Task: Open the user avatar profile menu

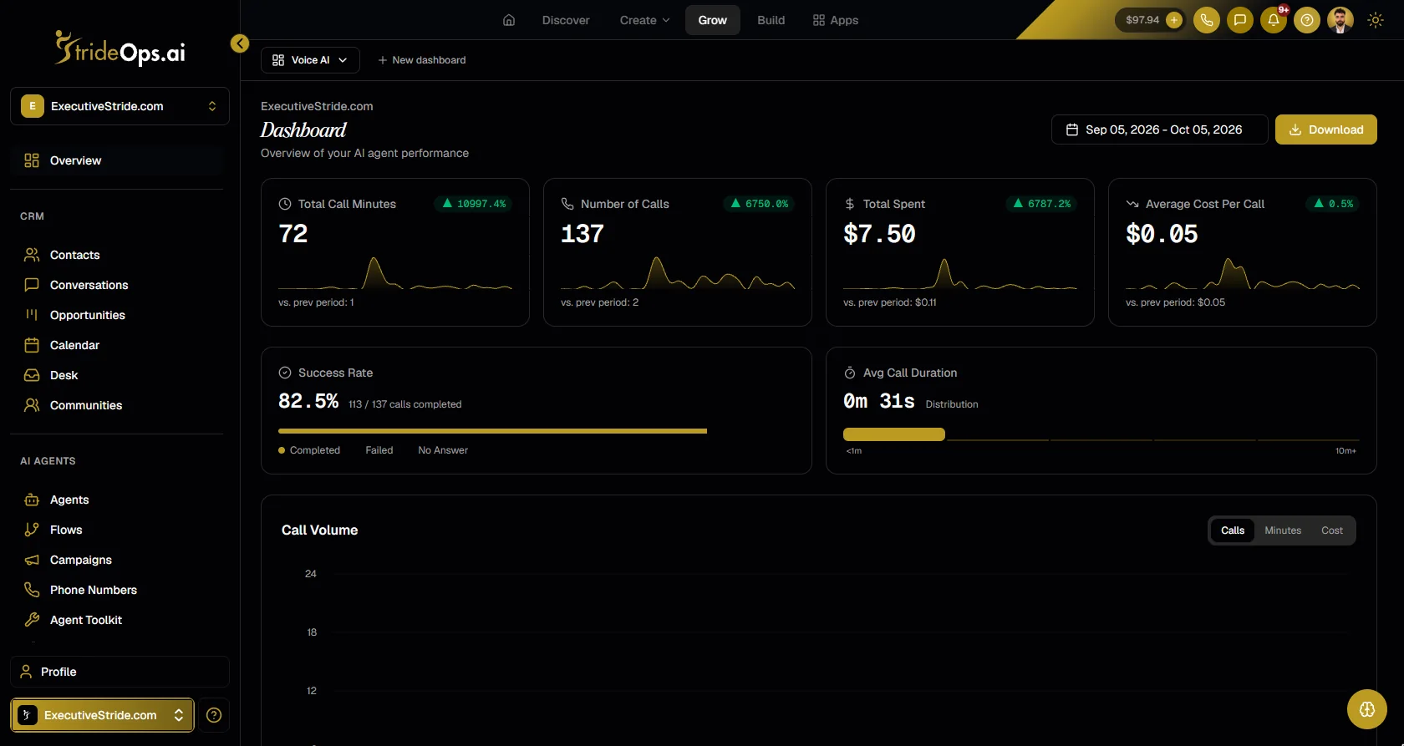Action: click(x=1340, y=20)
